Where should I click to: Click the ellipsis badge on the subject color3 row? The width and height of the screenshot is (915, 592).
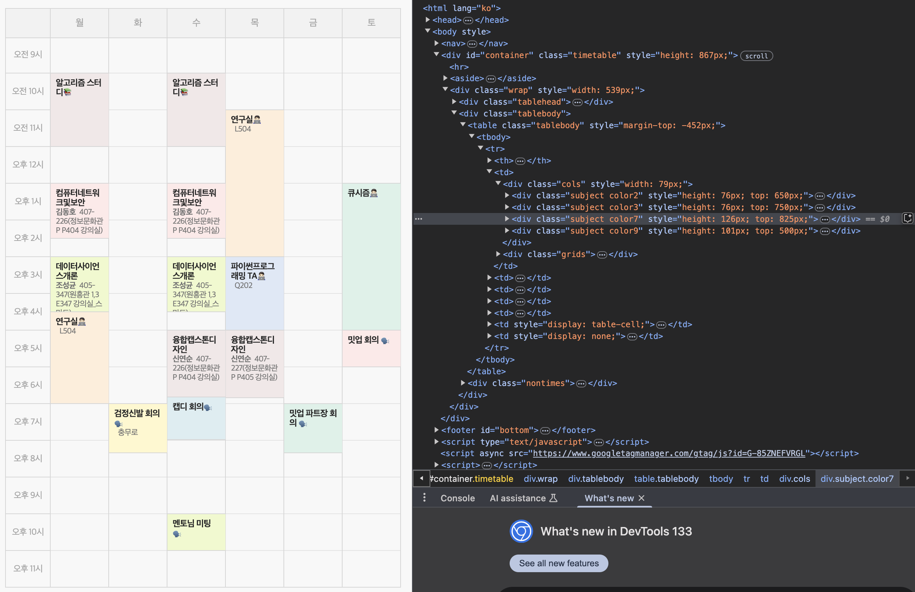coord(820,207)
